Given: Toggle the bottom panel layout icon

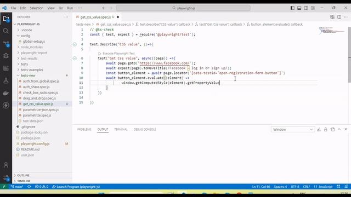Looking at the screenshot, I should [299, 8].
